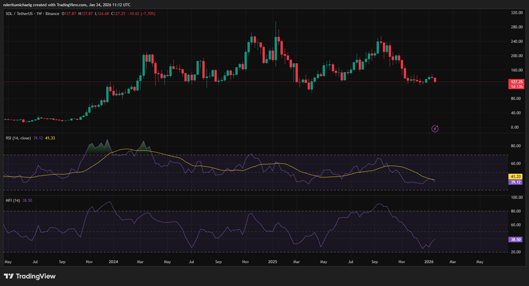Click the yellow 41.33 RSI axis label
Screen dimensions: 529x286
click(x=516, y=177)
